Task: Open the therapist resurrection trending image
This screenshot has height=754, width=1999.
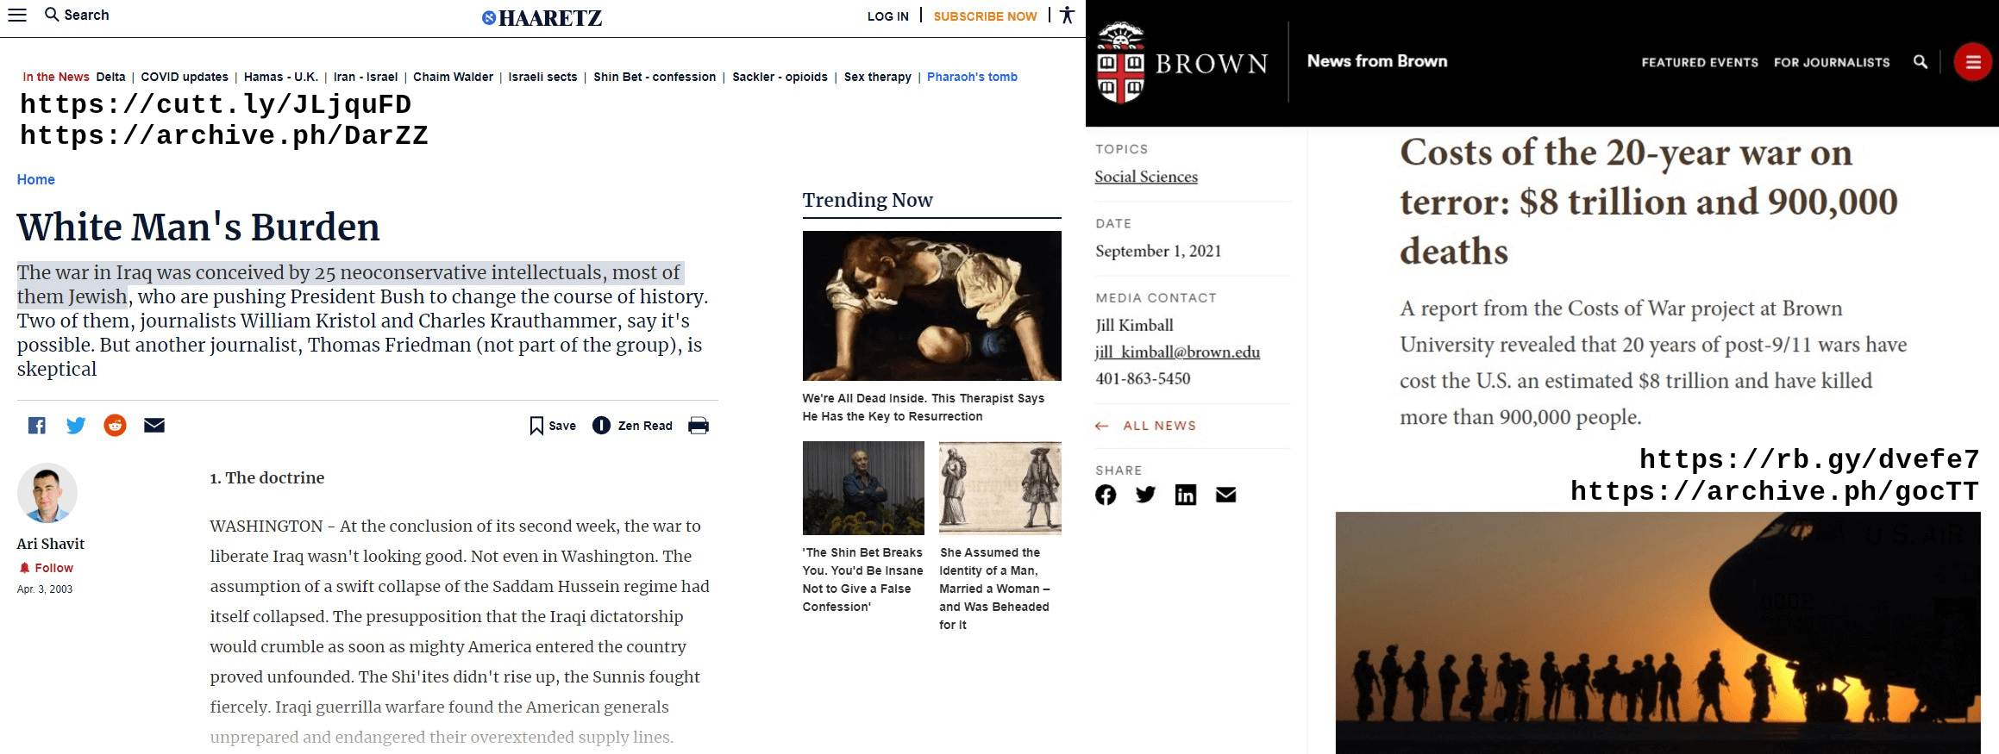Action: point(931,306)
